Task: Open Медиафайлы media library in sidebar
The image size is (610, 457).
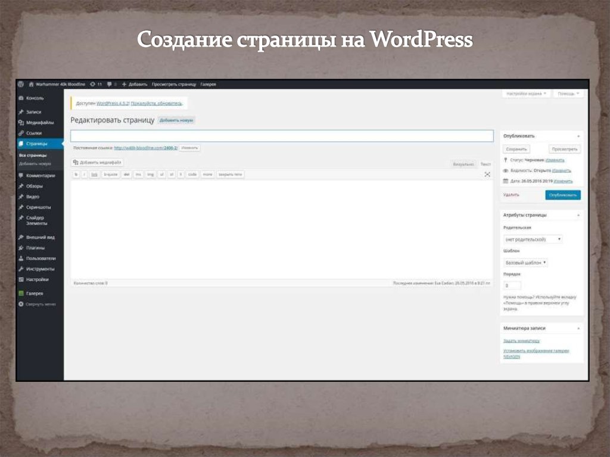Action: tap(39, 122)
